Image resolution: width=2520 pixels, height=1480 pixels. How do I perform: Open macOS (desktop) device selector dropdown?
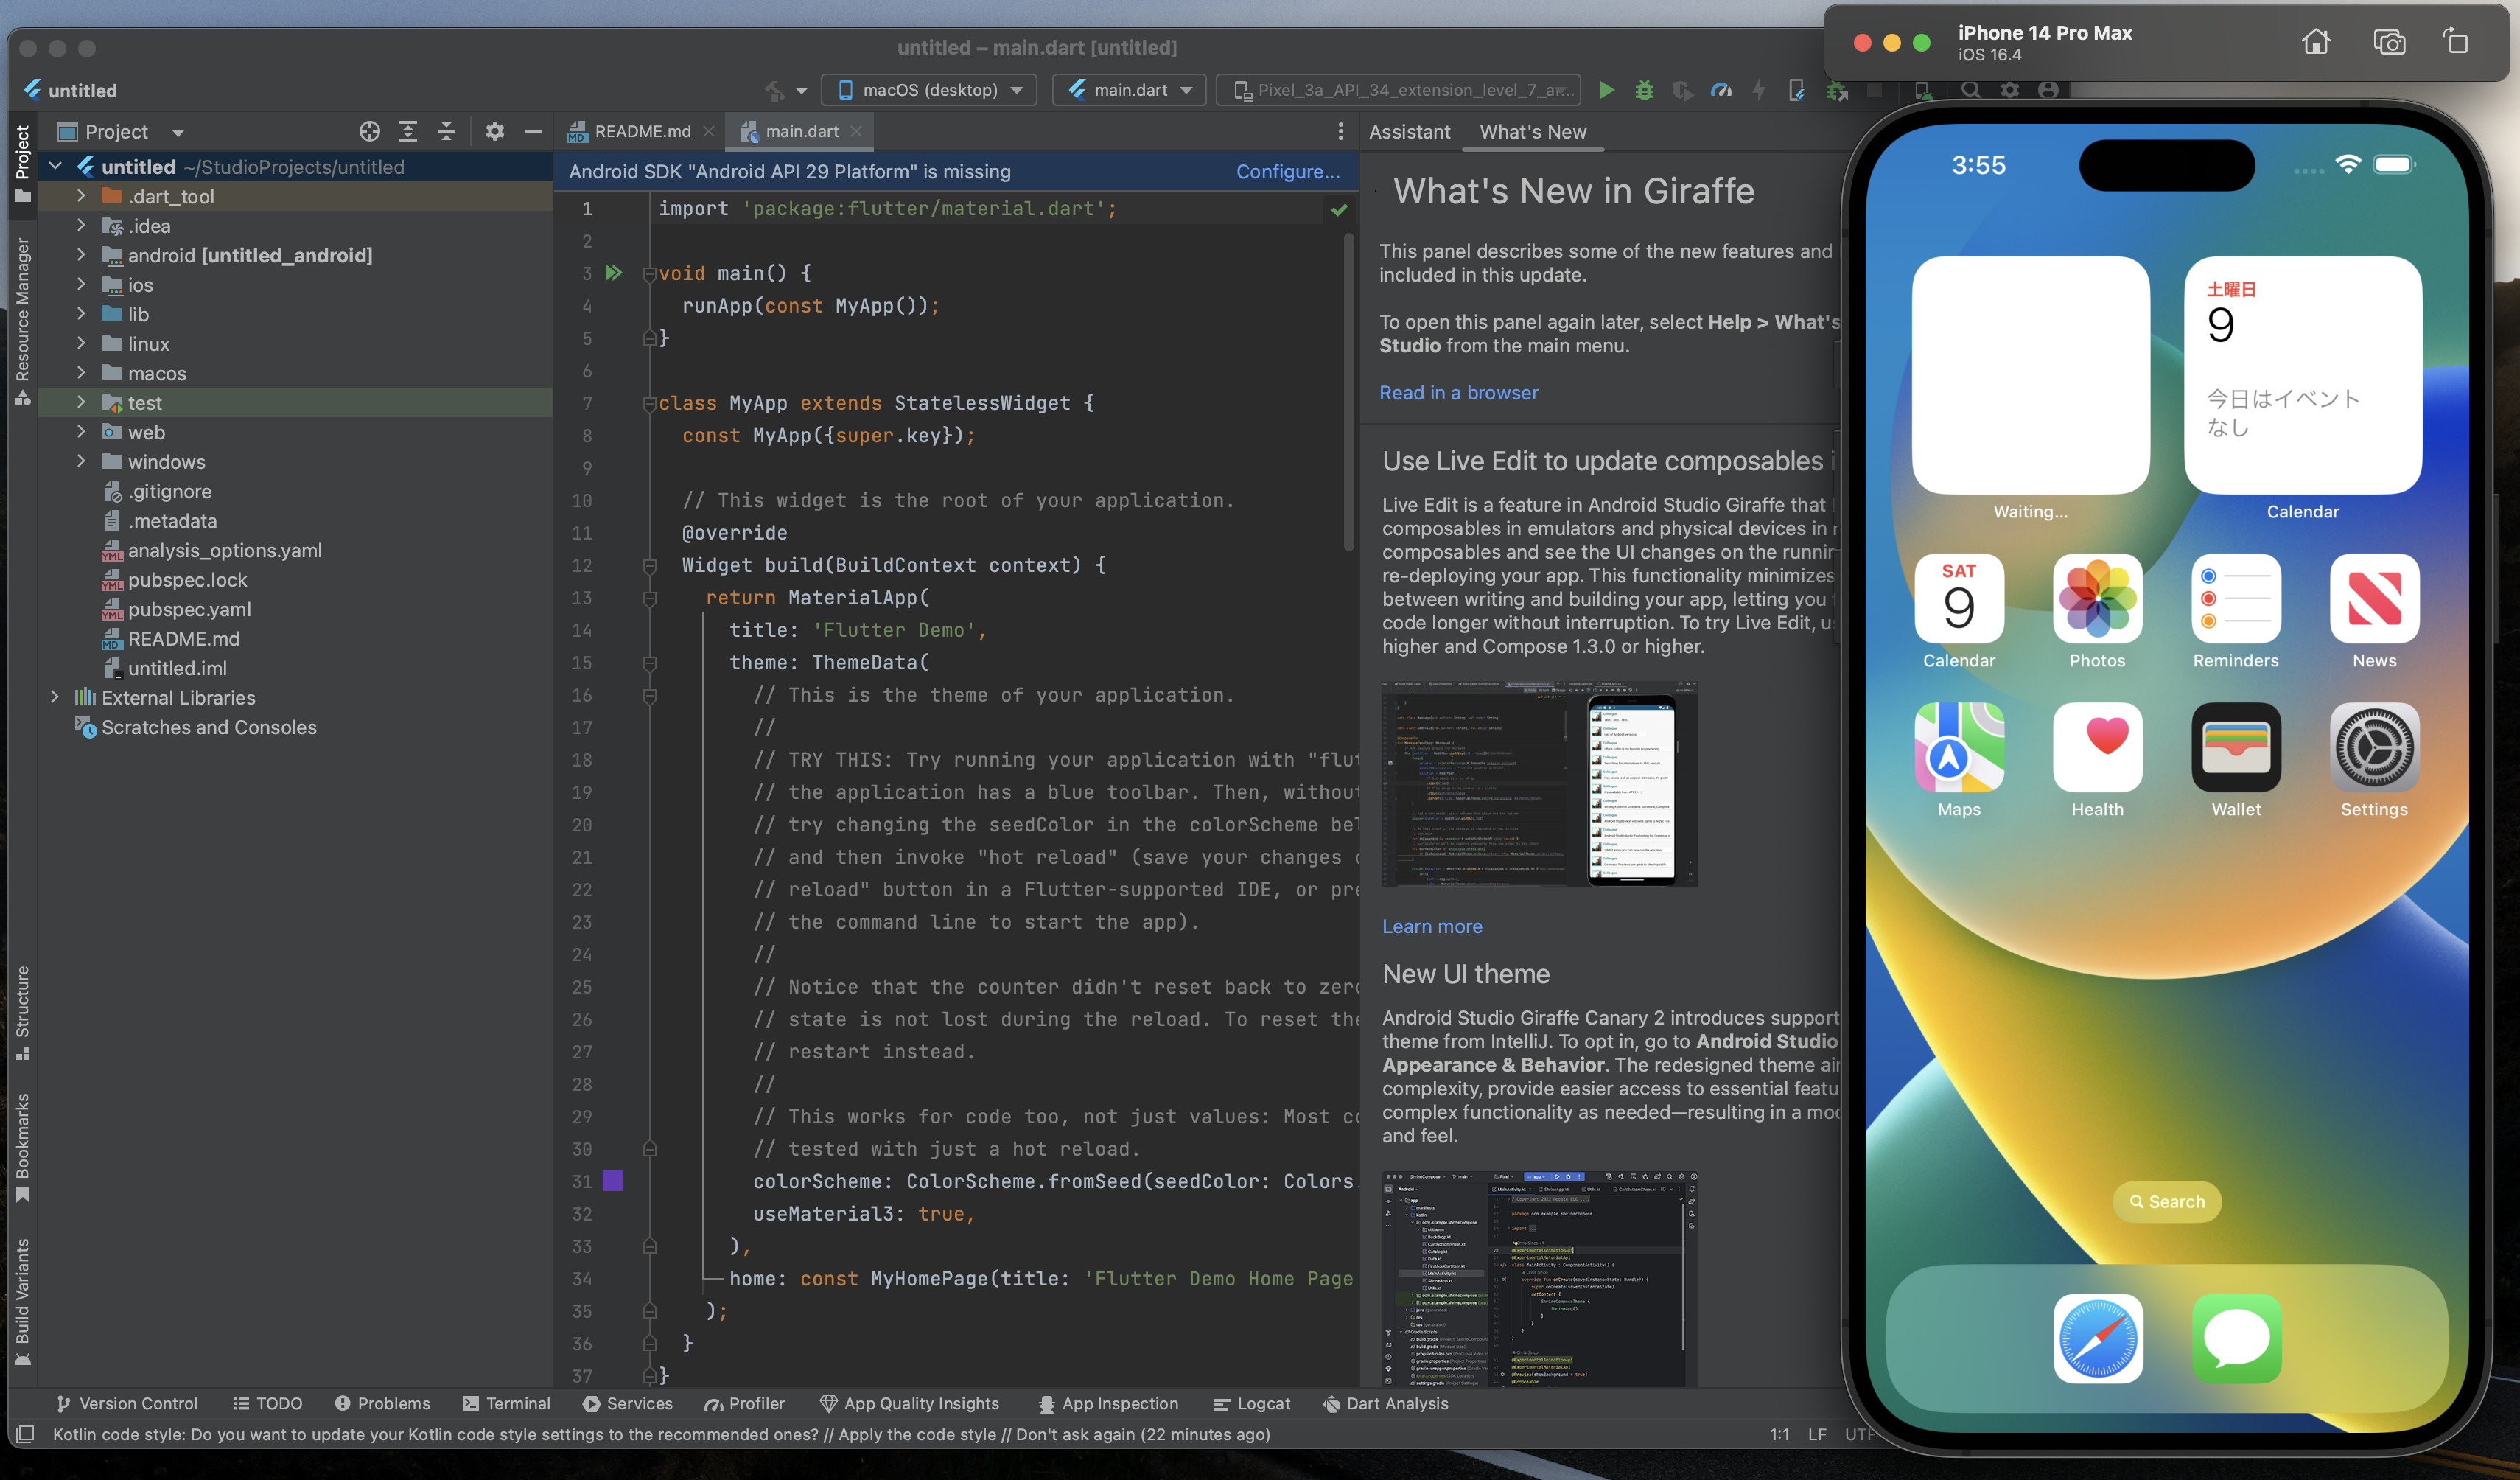tap(931, 90)
